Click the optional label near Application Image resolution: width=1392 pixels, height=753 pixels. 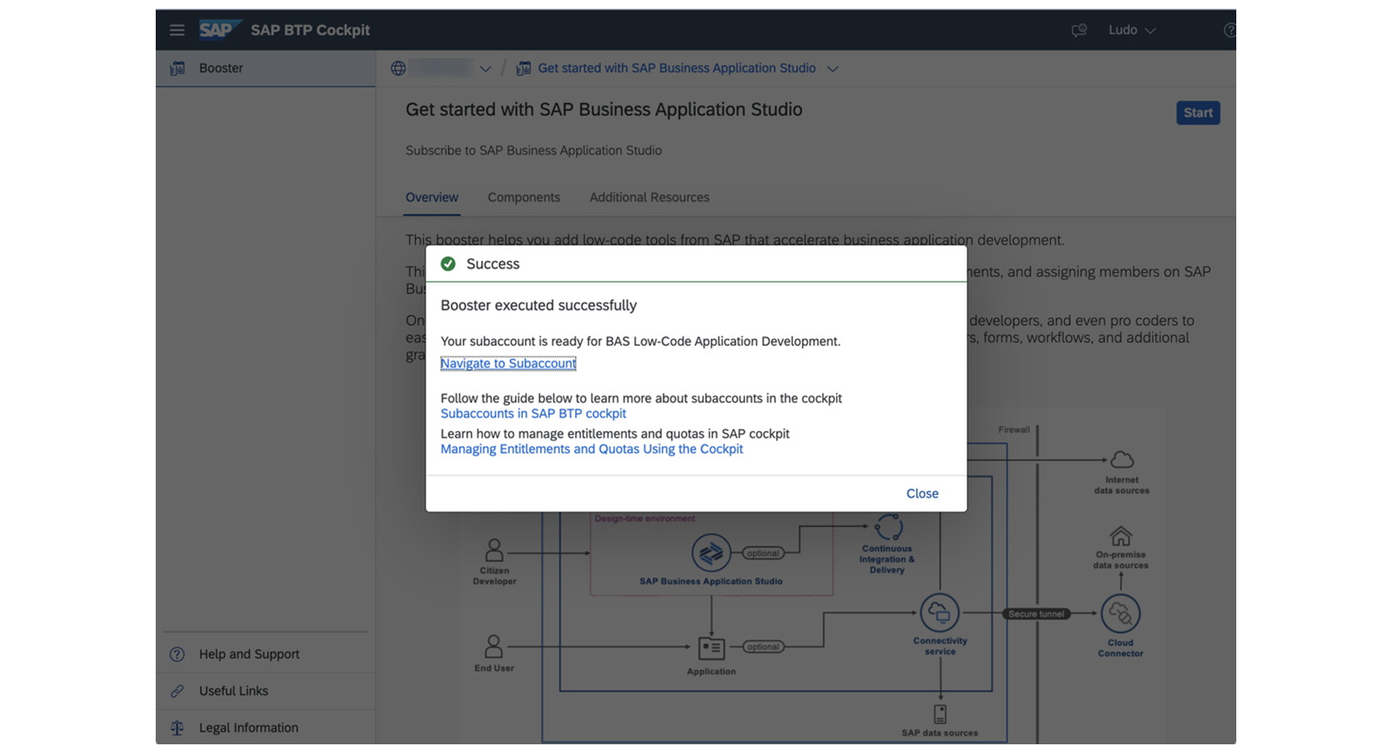[763, 647]
